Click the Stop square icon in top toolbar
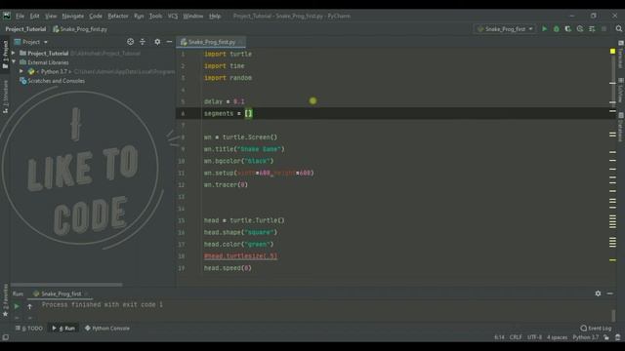The width and height of the screenshot is (625, 351). point(604,29)
